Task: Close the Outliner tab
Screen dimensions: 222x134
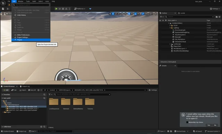Action: [175, 13]
